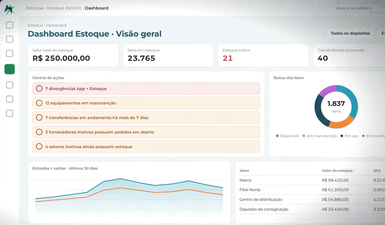Click the Valor total do estoque card
Screen dimensions: 385x225
click(x=73, y=55)
